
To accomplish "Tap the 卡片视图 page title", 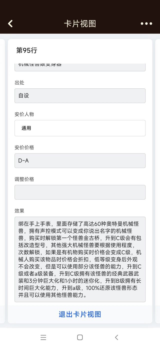I will point(80,24).
